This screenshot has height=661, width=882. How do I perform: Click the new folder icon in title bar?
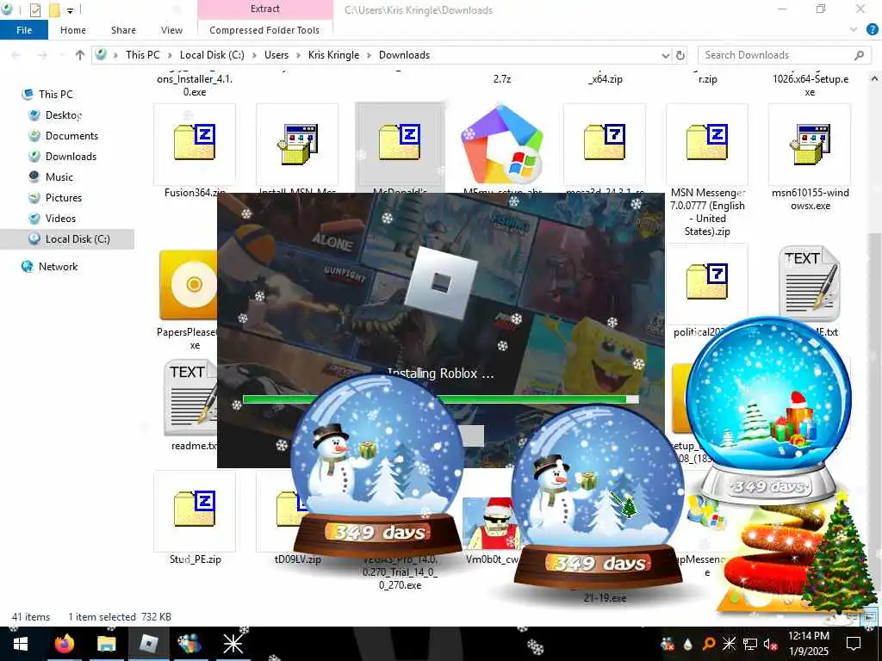pos(54,9)
